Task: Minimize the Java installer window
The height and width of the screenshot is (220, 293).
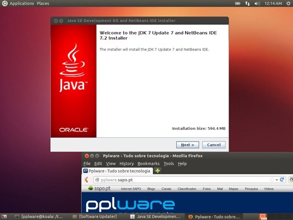Action: [x=61, y=21]
